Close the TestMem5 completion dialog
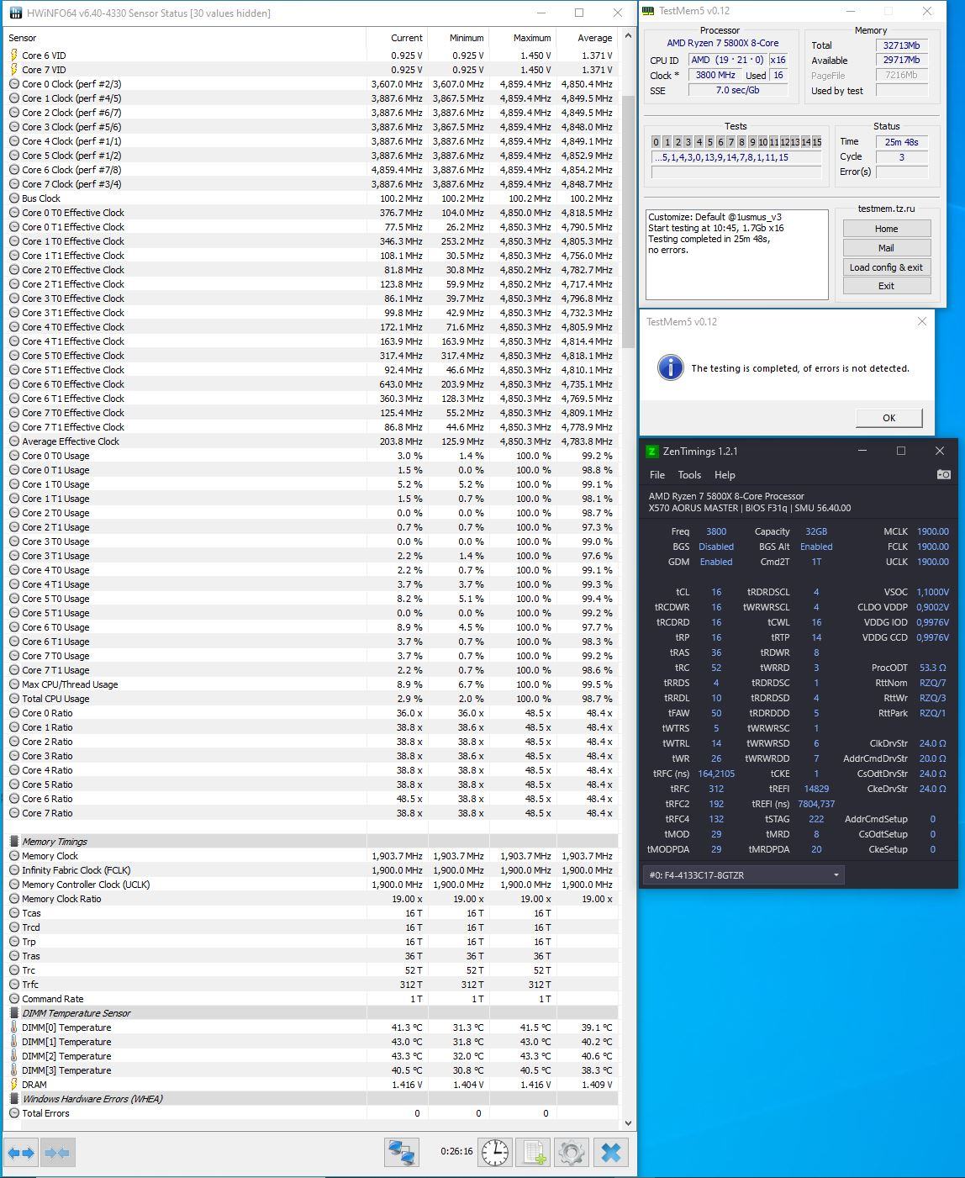 click(922, 321)
